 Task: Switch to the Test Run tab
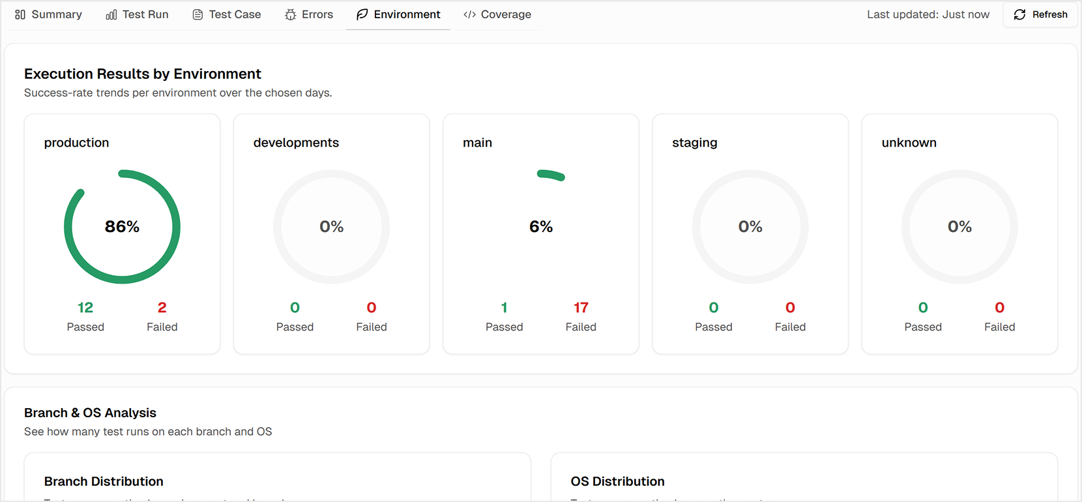[x=137, y=14]
